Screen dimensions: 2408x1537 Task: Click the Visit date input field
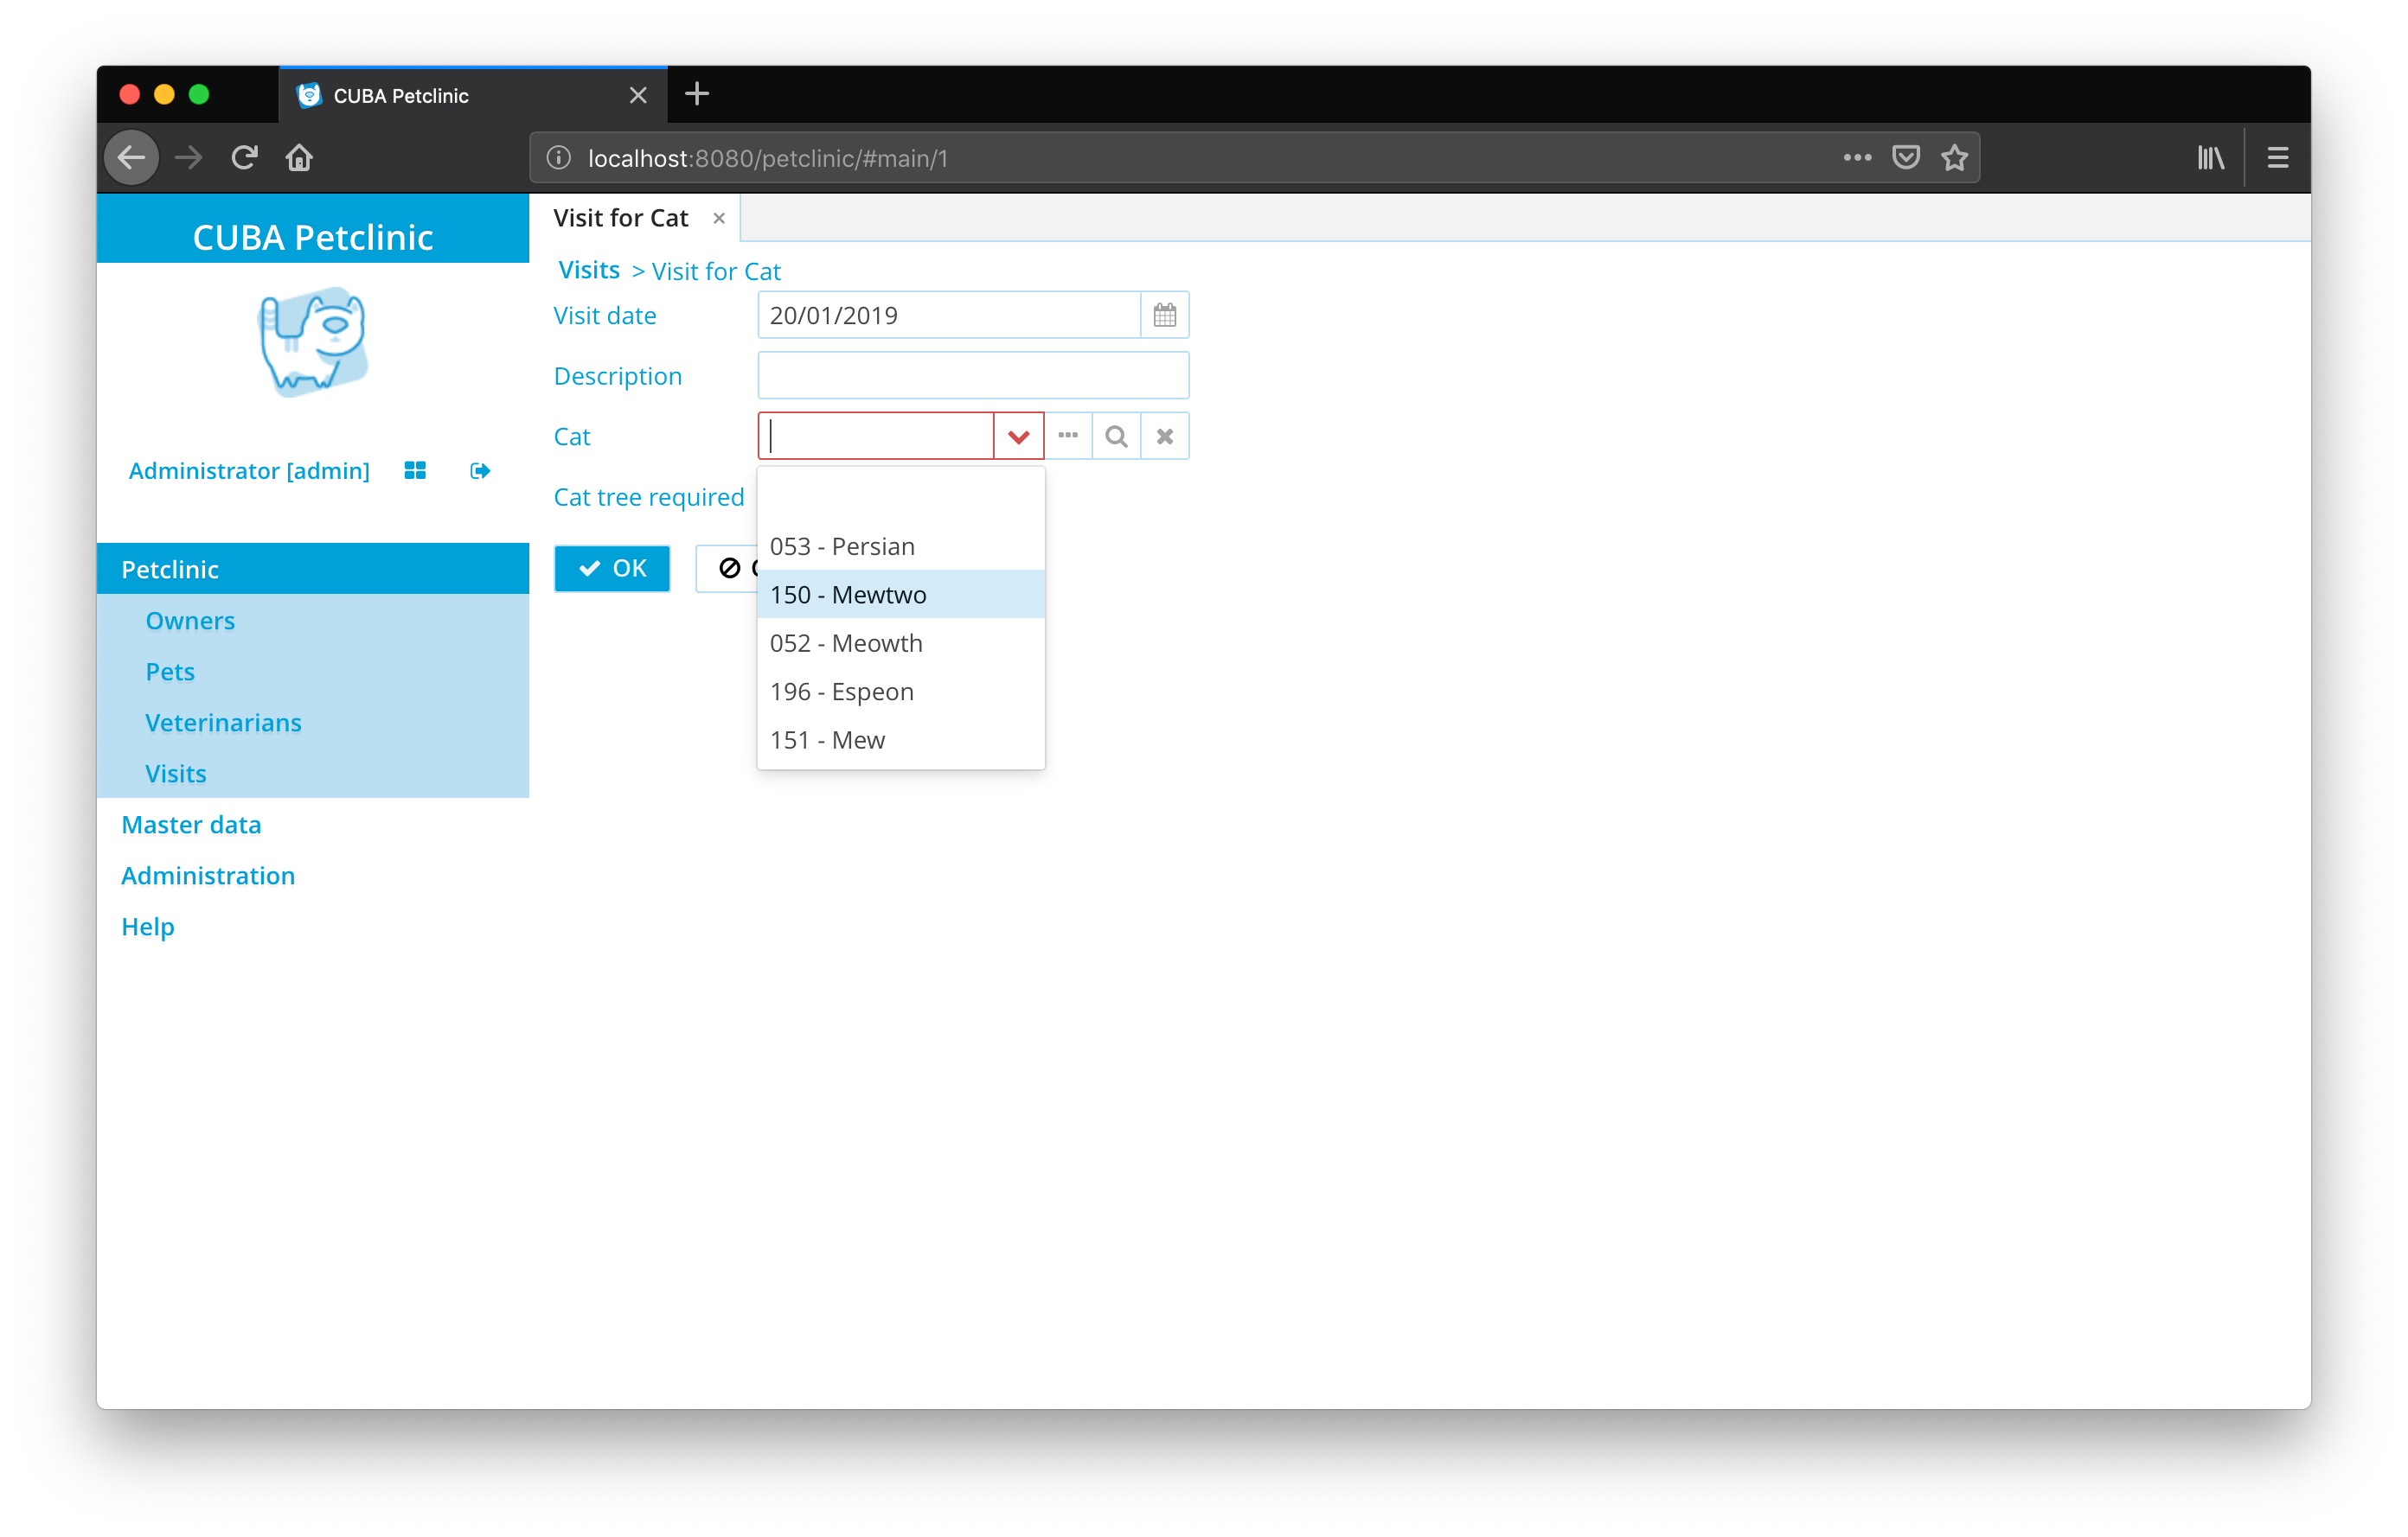(950, 314)
